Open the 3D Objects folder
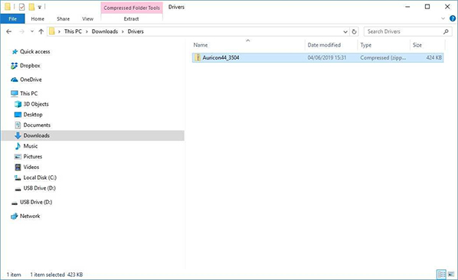 (36, 104)
